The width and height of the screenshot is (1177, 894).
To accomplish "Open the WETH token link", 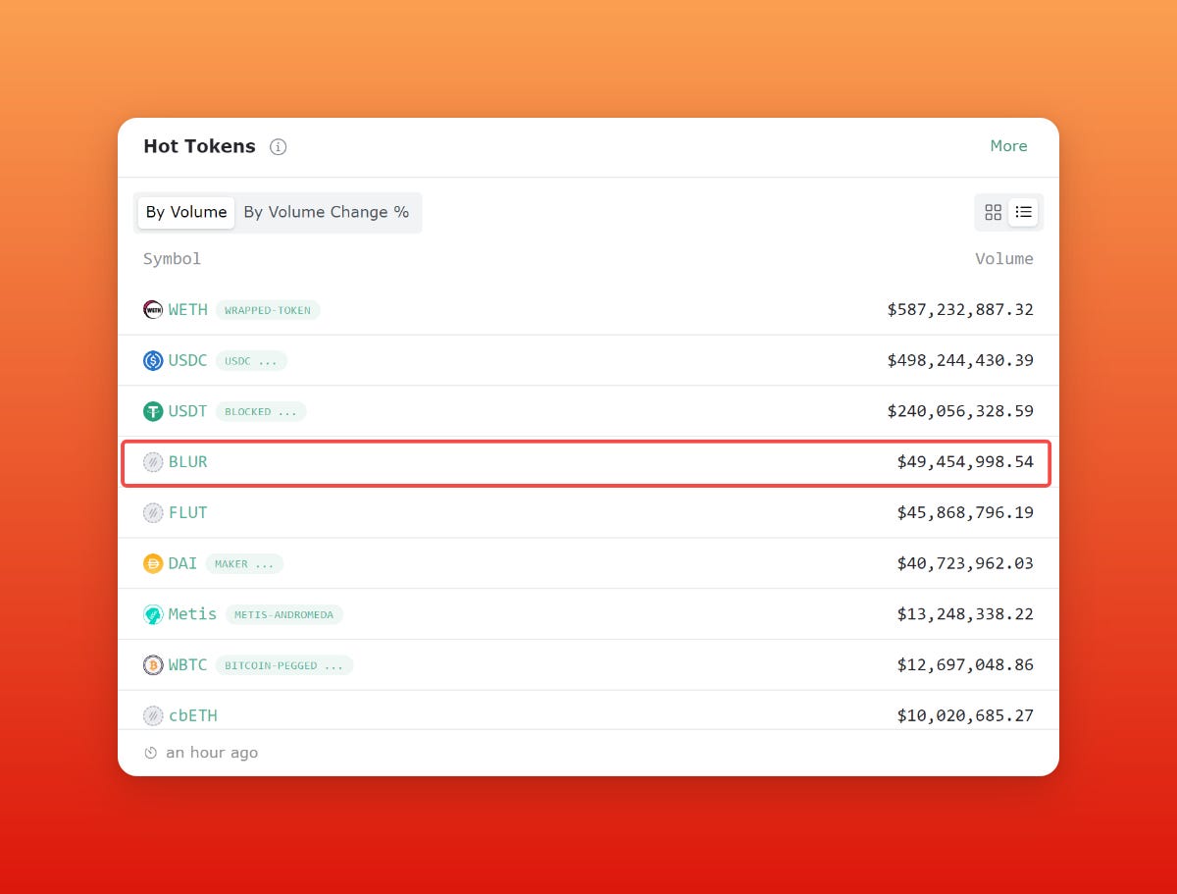I will coord(188,310).
